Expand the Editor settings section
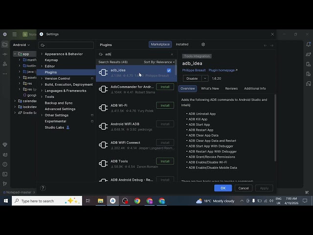This screenshot has width=313, height=235. point(42,66)
